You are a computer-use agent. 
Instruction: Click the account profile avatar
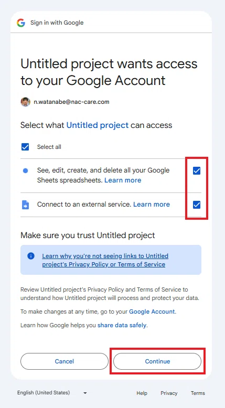[x=25, y=102]
